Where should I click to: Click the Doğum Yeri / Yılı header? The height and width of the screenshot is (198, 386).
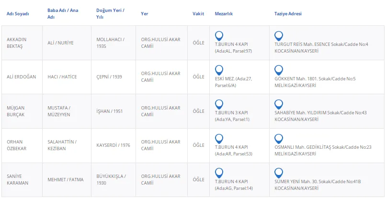110,14
